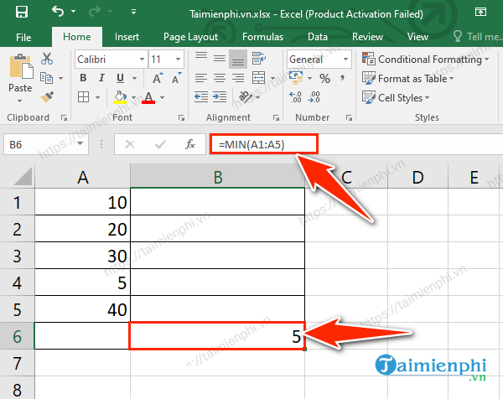Click the formula bar with =MIN(A1:A5)
The width and height of the screenshot is (503, 399).
click(x=355, y=144)
